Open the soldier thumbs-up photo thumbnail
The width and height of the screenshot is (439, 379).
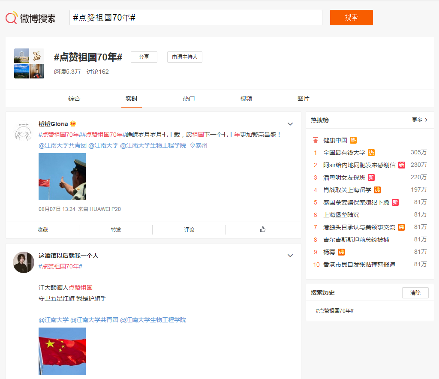click(x=62, y=177)
